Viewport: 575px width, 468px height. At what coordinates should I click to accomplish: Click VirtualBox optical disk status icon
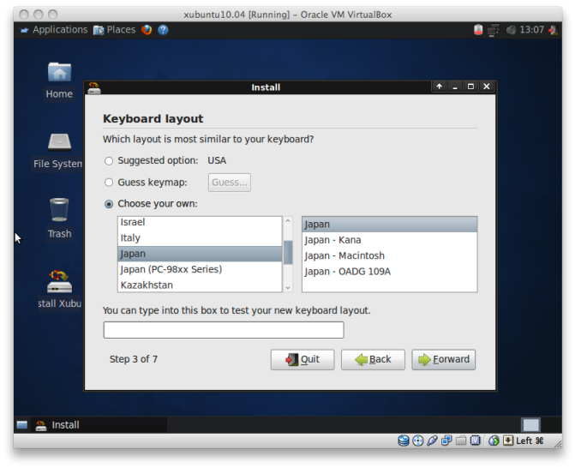tap(417, 441)
